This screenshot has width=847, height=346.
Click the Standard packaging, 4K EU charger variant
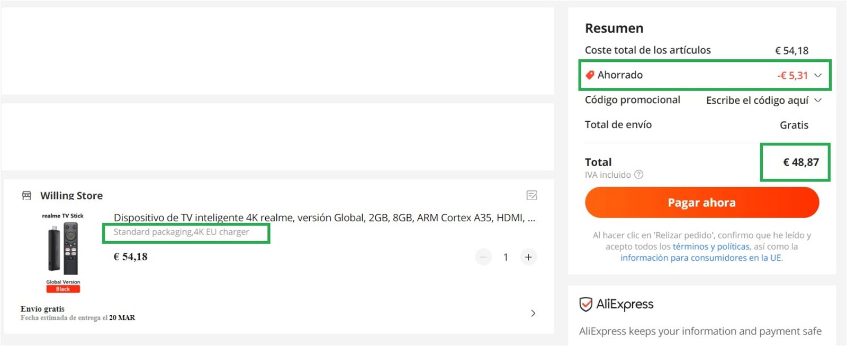[181, 232]
